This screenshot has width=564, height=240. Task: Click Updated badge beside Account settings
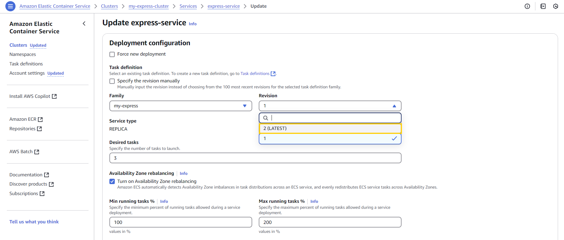[55, 73]
